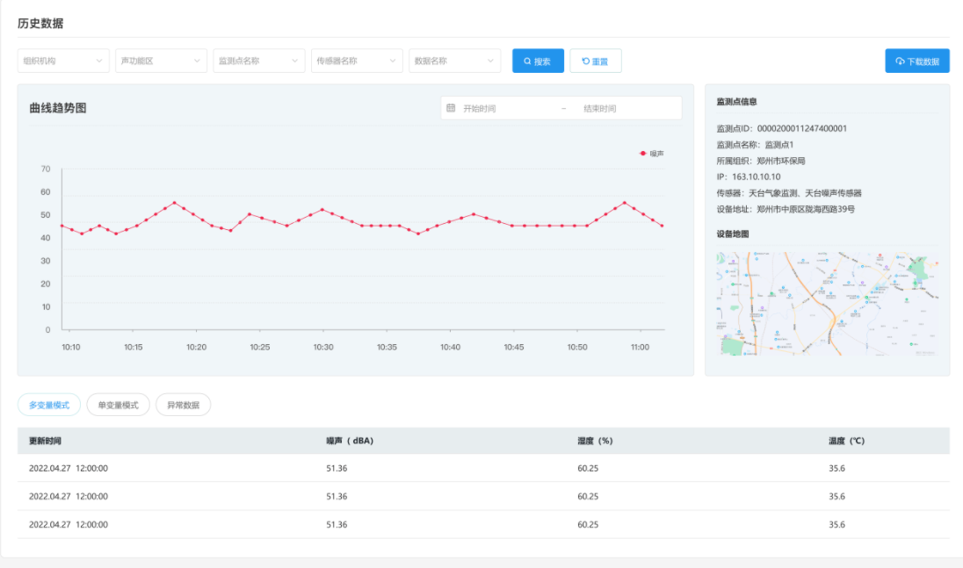Open the 组织机构 dropdown

(x=63, y=61)
